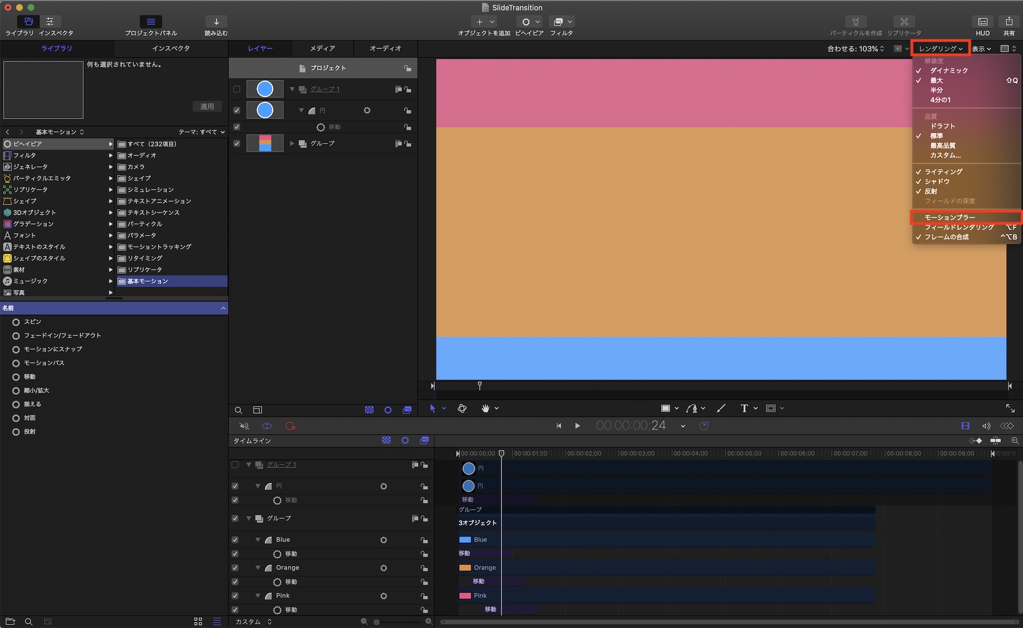1023x628 pixels.
Task: Click the import (読み込む) icon
Action: [216, 22]
